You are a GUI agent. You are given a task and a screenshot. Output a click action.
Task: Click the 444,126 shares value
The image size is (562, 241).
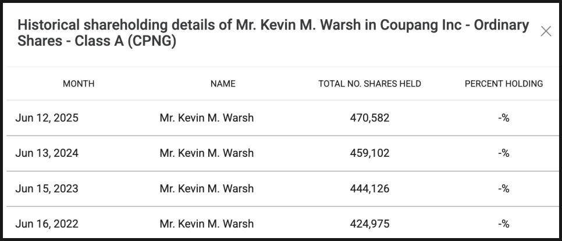click(x=369, y=189)
